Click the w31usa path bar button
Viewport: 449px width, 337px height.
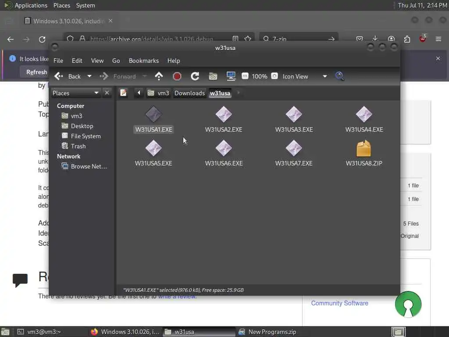tap(220, 93)
